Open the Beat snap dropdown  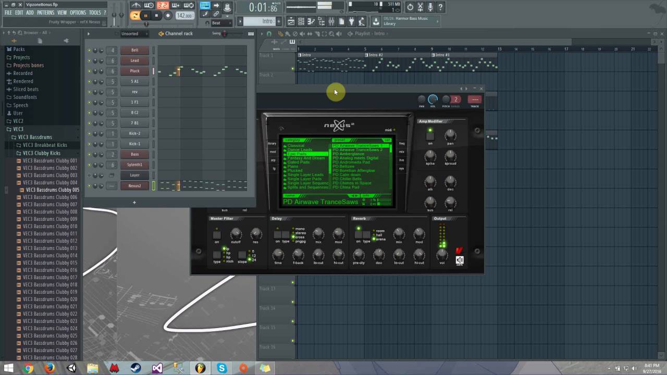coord(220,23)
